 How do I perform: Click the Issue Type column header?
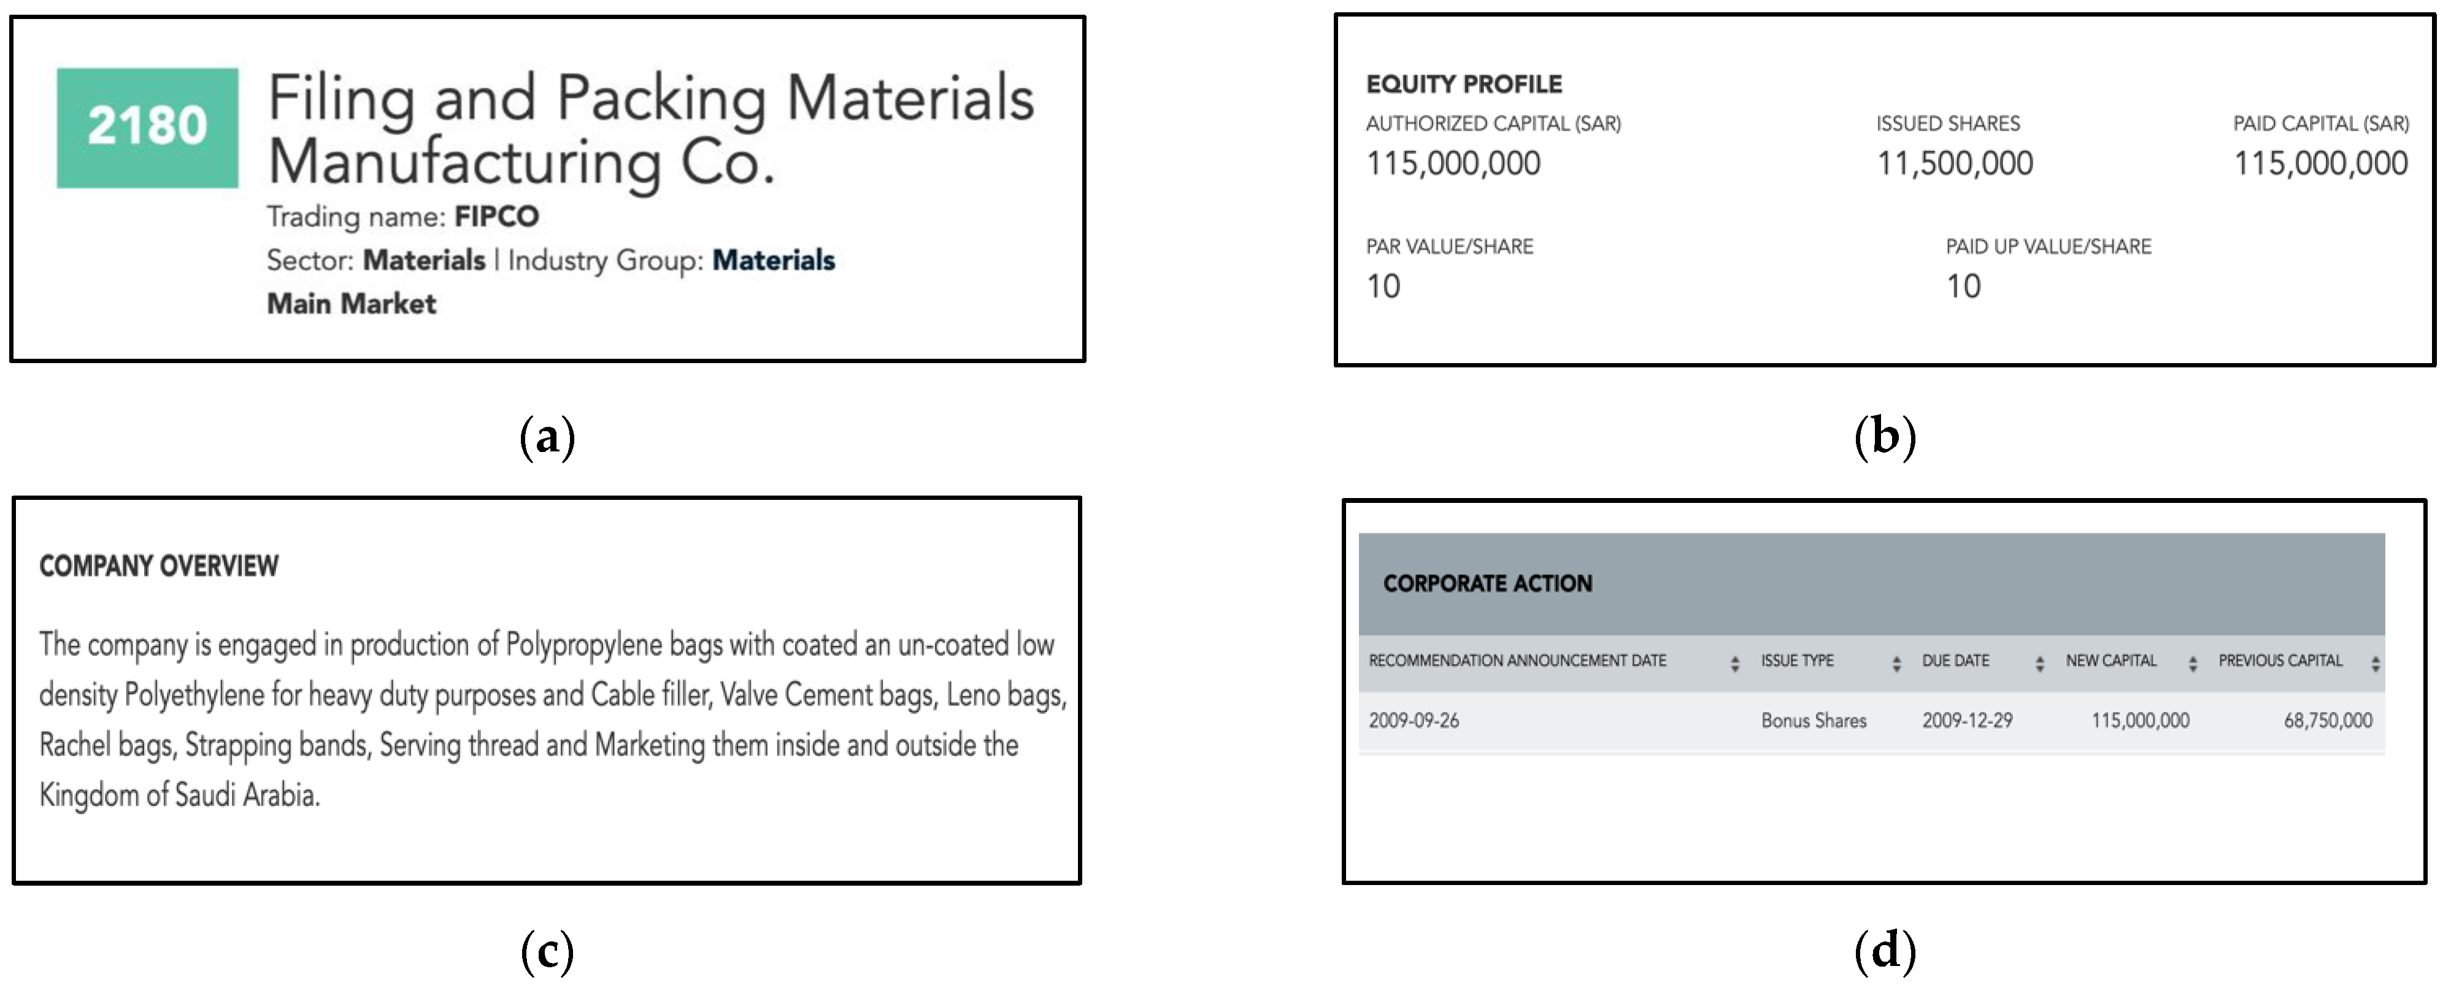pos(1796,661)
